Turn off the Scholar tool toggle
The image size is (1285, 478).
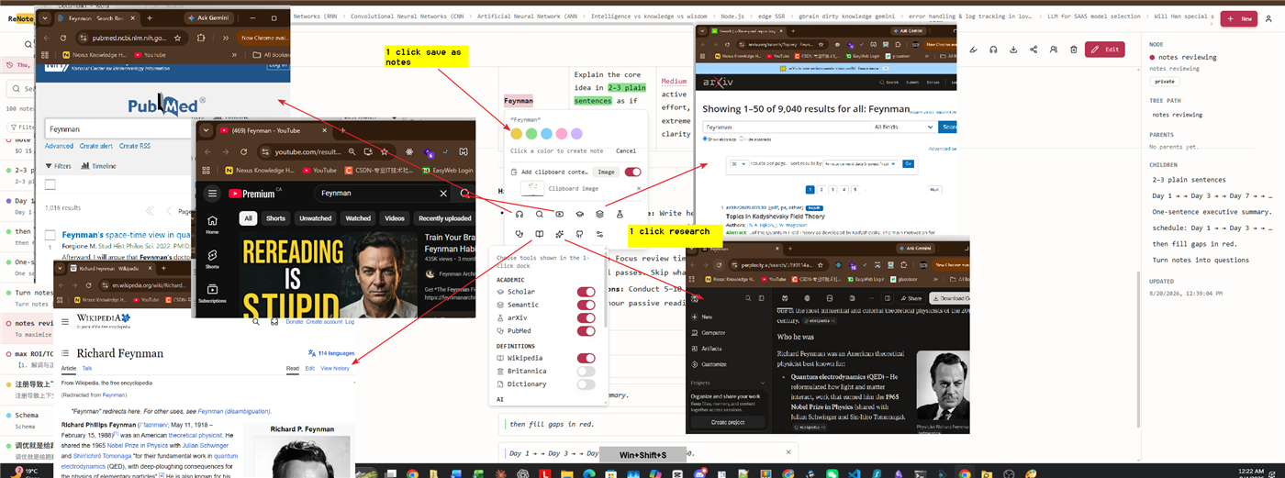[586, 292]
